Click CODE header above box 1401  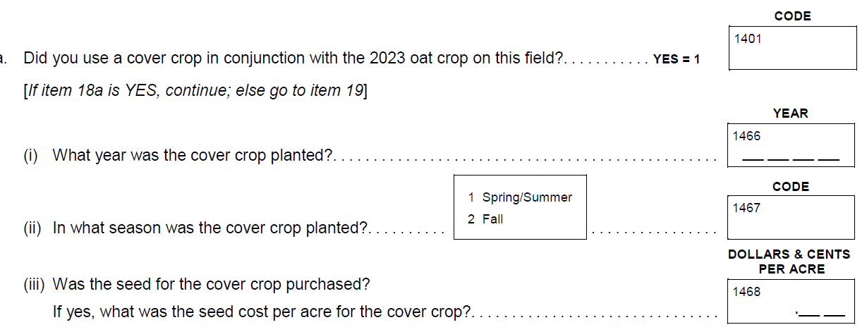[x=792, y=16]
